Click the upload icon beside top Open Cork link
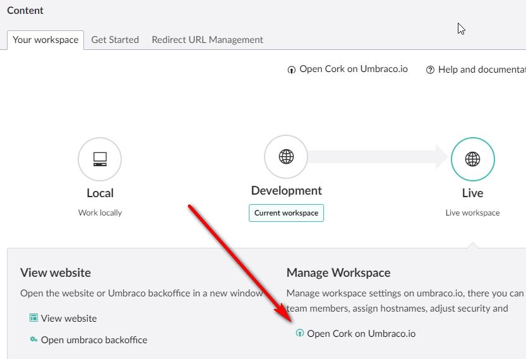The width and height of the screenshot is (526, 359). 292,70
